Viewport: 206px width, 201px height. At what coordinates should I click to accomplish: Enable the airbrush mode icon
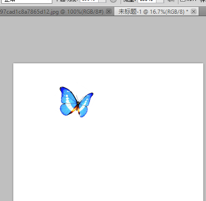pos(171,1)
